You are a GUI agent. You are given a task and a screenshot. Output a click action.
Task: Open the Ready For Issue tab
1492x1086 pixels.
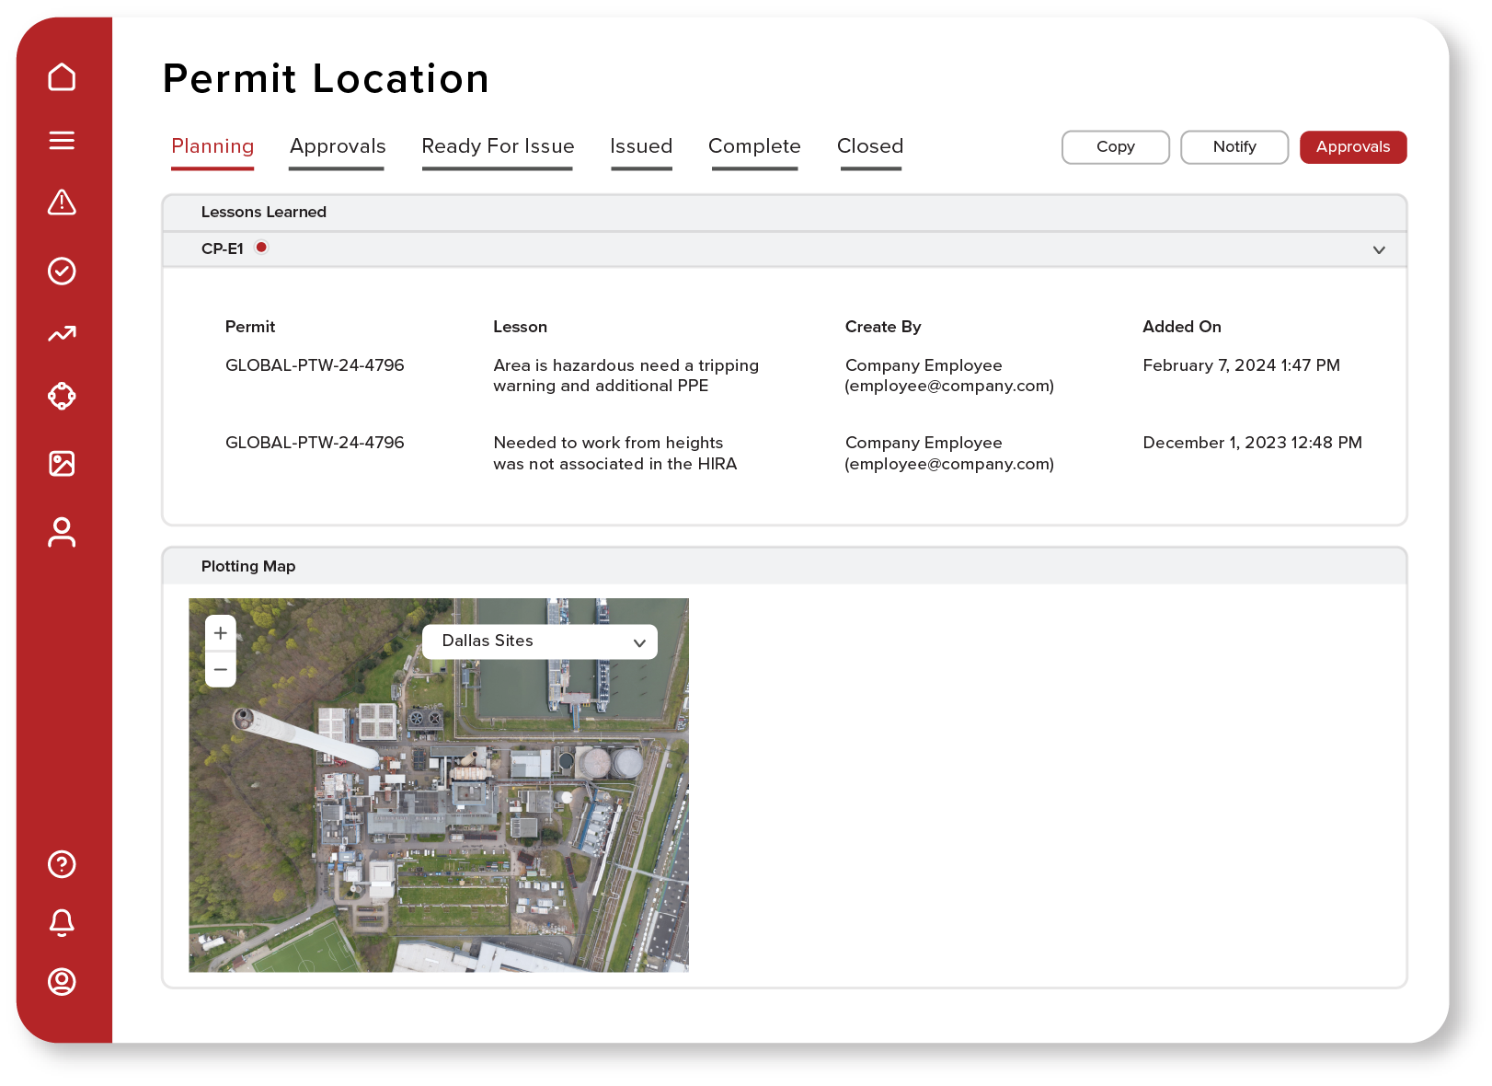[x=498, y=146]
